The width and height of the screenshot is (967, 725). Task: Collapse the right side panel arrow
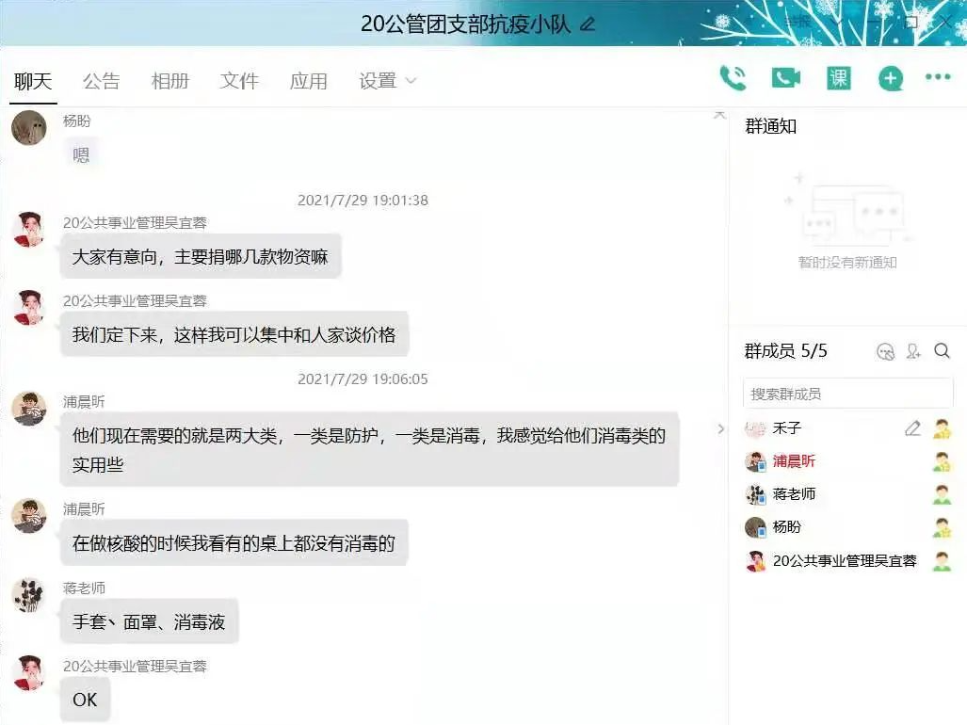click(x=721, y=428)
